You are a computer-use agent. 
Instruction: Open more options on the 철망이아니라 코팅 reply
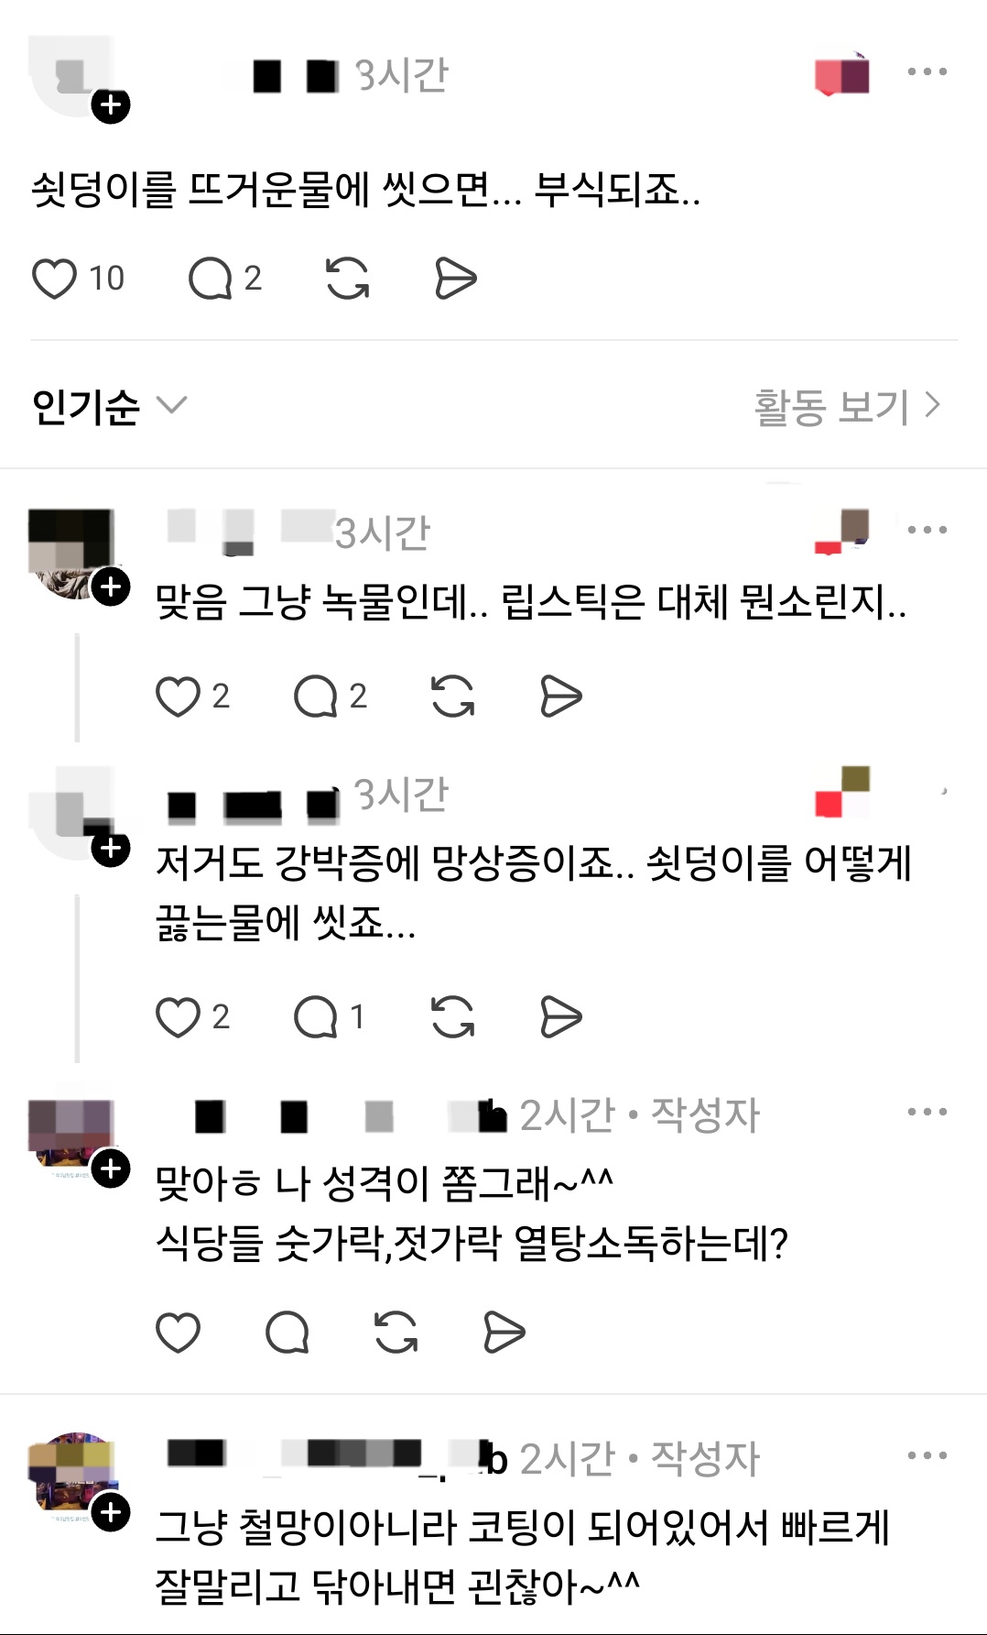click(x=927, y=1455)
